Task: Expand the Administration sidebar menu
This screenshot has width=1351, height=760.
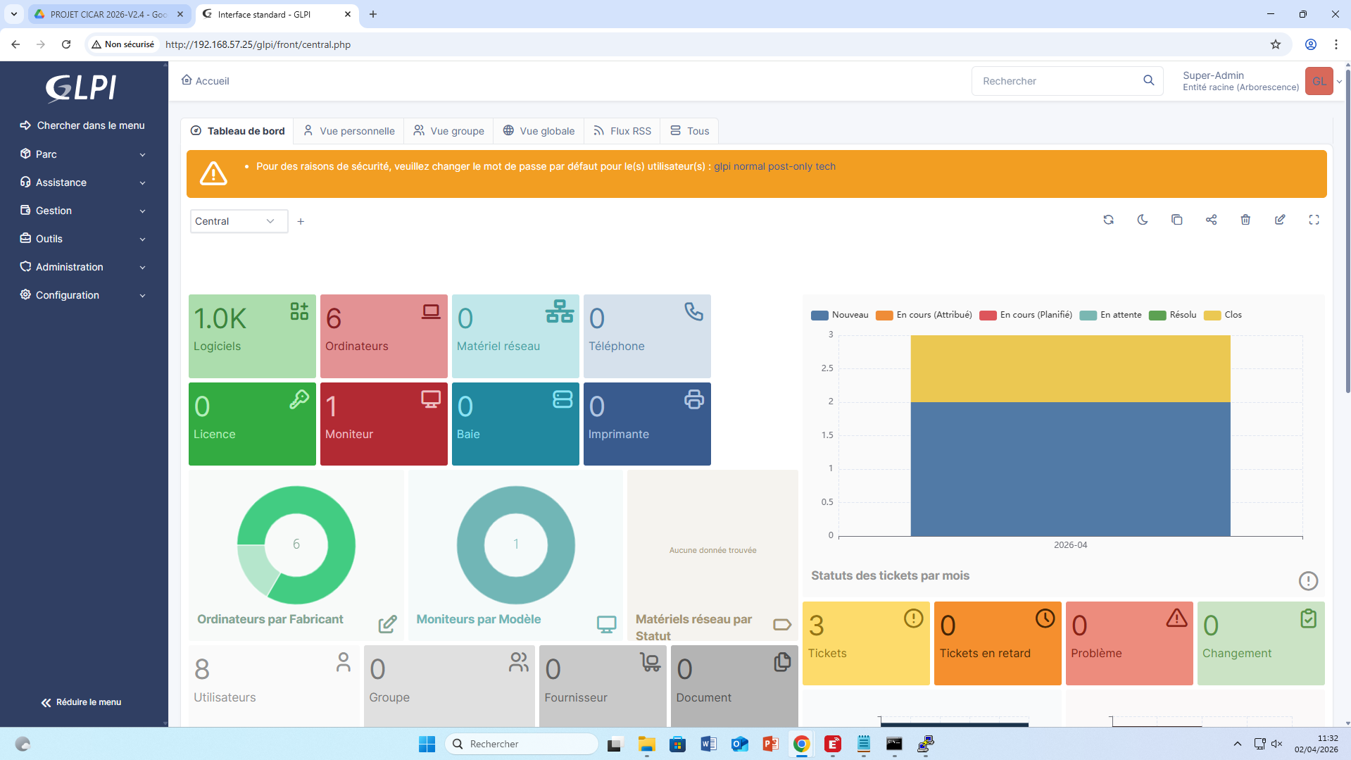Action: tap(83, 267)
